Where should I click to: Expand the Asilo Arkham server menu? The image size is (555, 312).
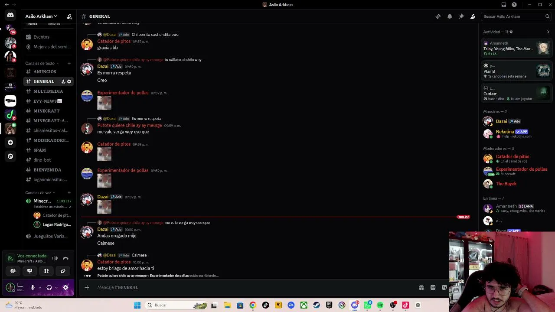pos(41,16)
